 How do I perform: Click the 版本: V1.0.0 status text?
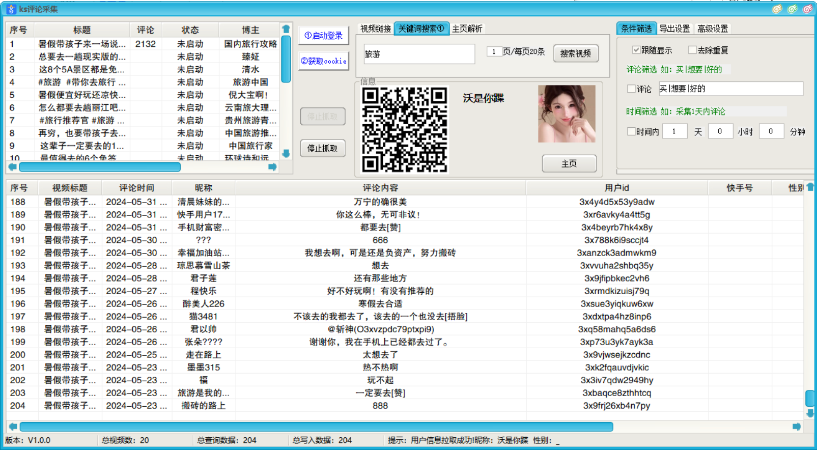tap(28, 440)
